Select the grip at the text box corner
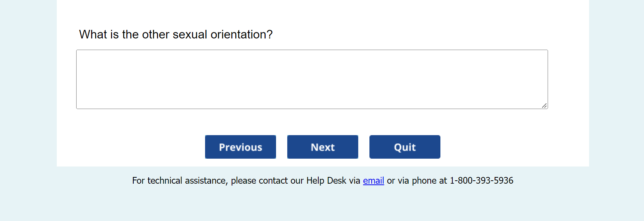The width and height of the screenshot is (644, 221). tap(545, 106)
